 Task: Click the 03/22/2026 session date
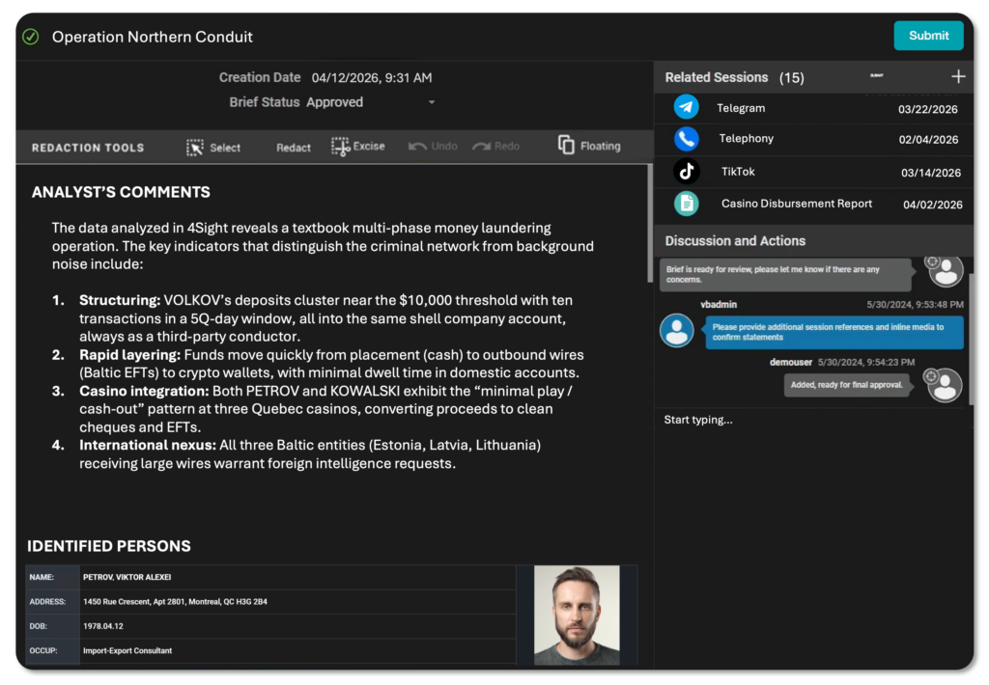928,109
